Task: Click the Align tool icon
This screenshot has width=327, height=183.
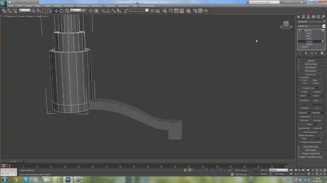Action: [x=158, y=11]
